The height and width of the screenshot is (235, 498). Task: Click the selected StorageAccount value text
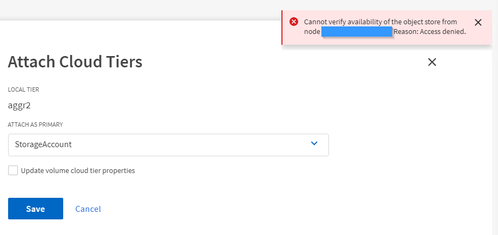coord(43,144)
